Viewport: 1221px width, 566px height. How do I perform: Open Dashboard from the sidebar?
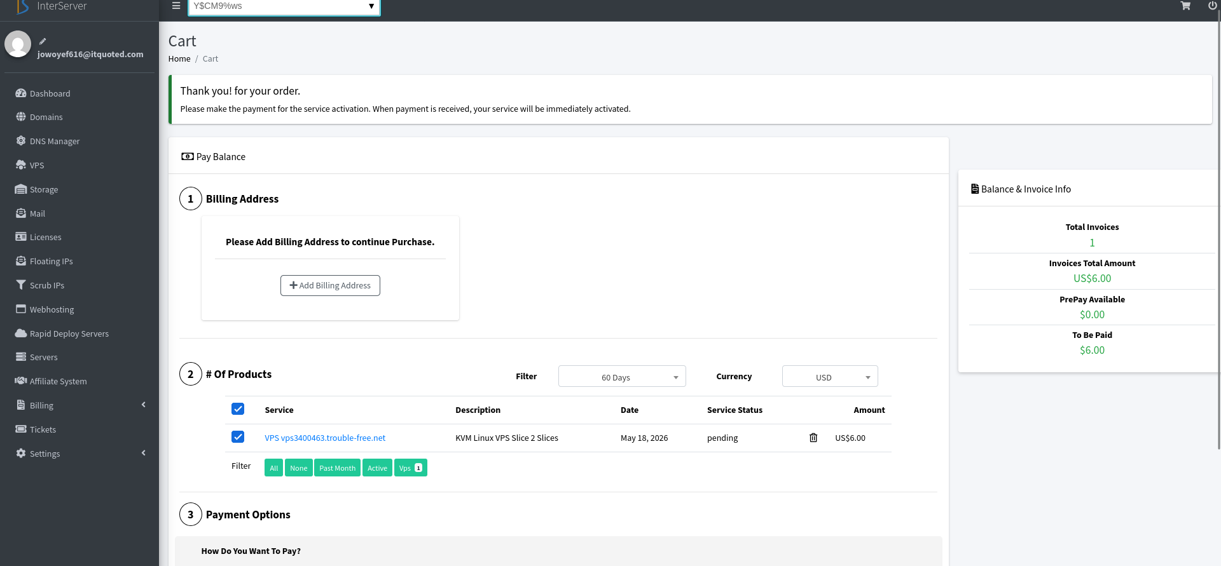tap(50, 93)
